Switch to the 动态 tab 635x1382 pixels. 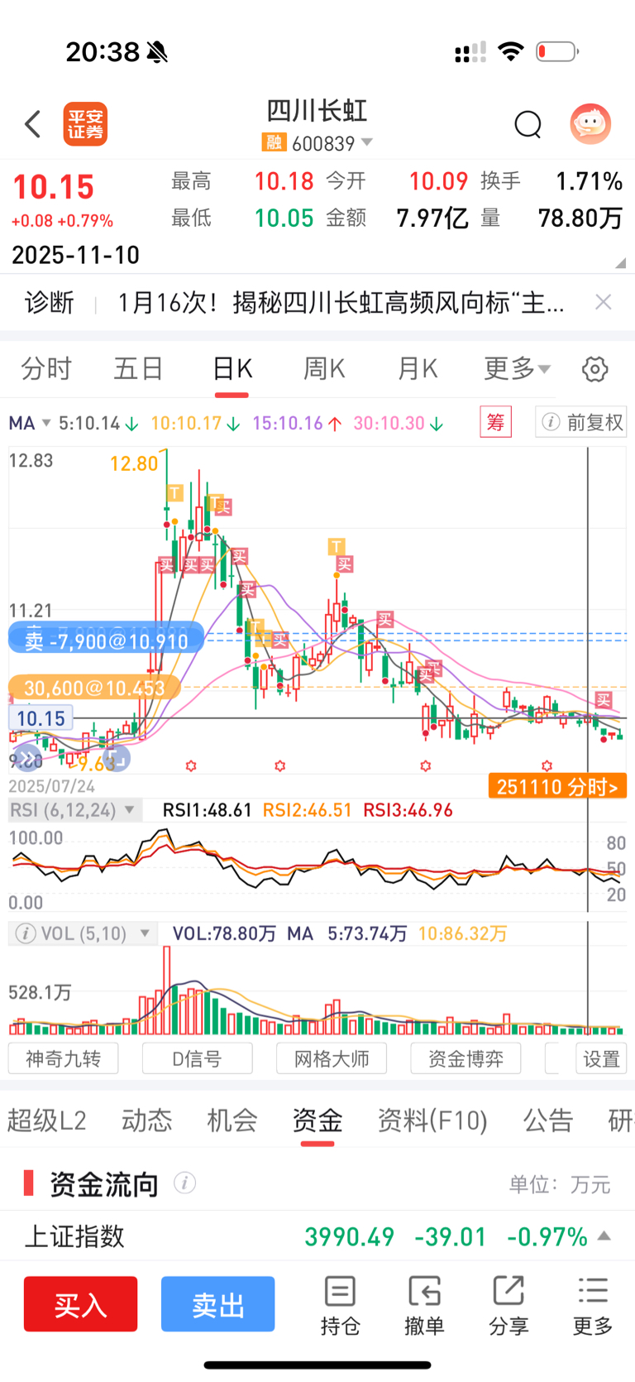[147, 1120]
